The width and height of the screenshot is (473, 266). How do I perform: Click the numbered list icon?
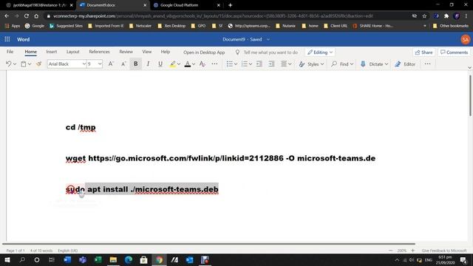coord(245,64)
